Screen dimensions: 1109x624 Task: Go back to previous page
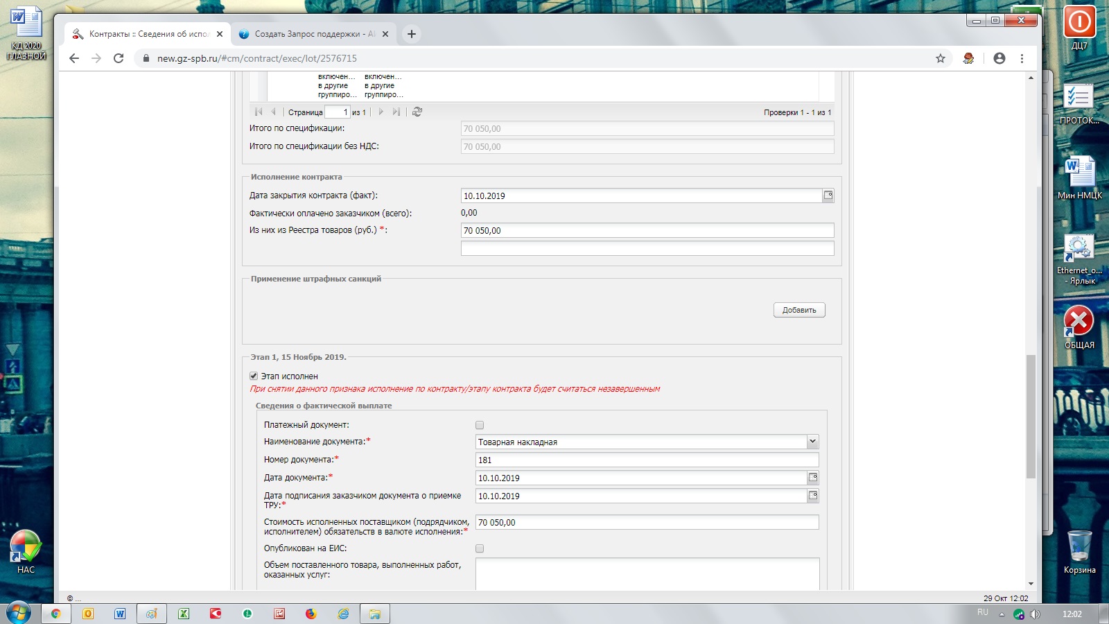pos(74,58)
